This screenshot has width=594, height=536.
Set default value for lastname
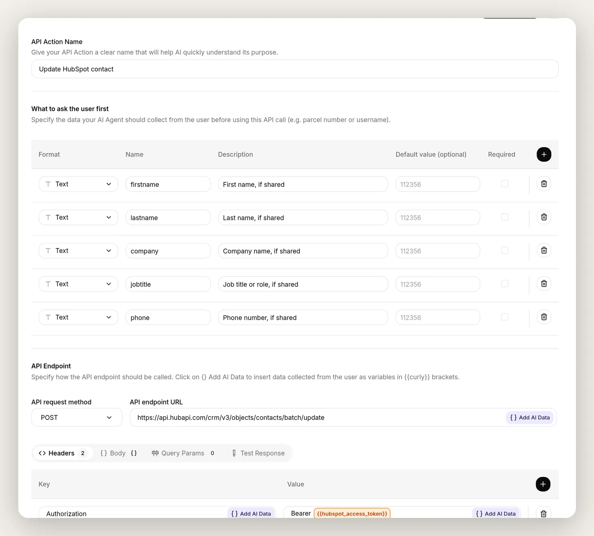coord(438,218)
